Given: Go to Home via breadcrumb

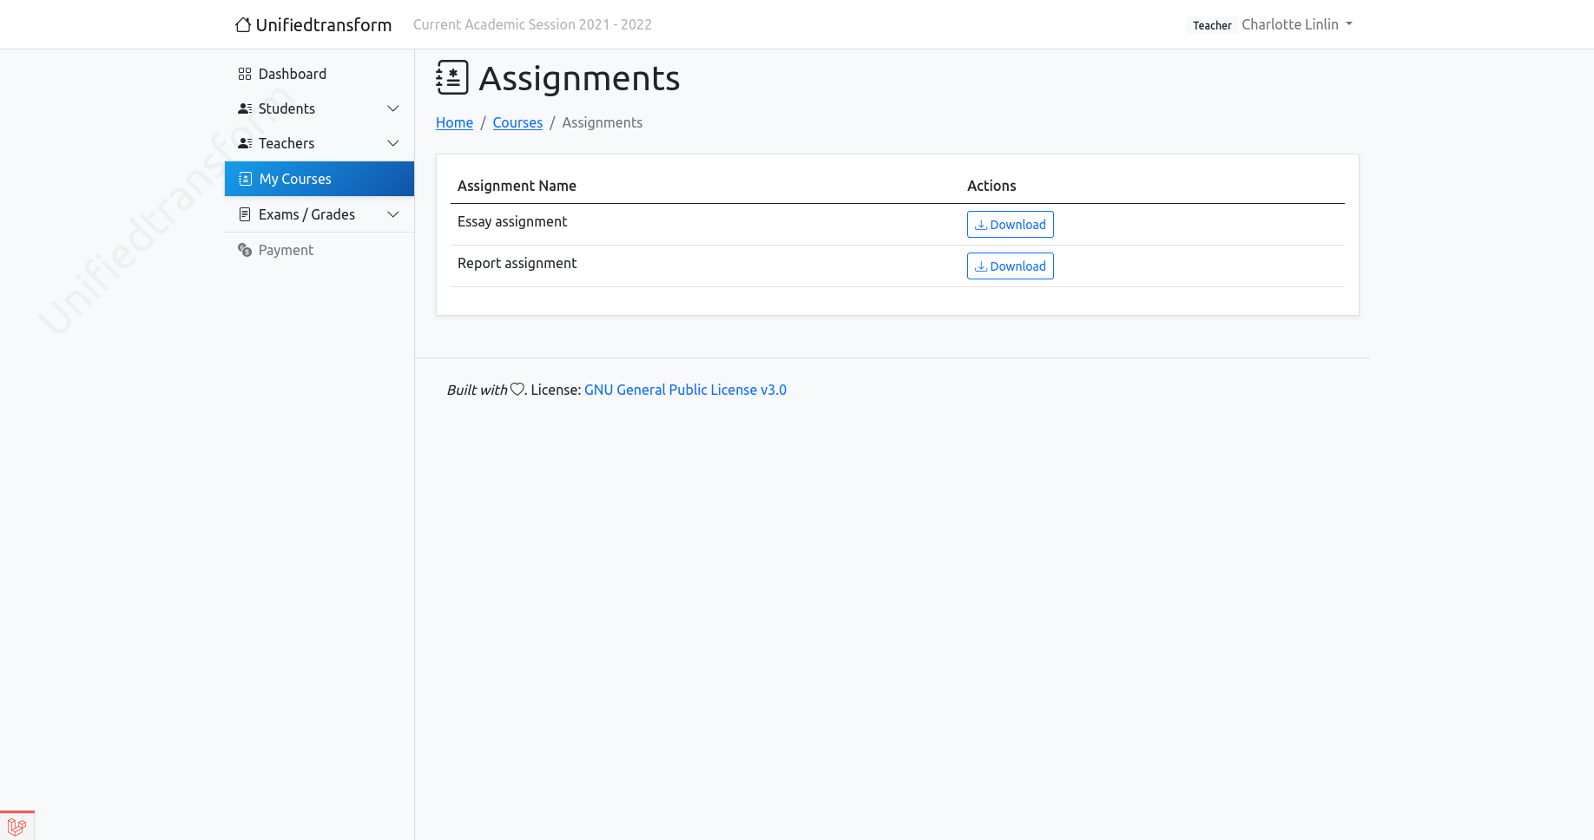Looking at the screenshot, I should 454,122.
